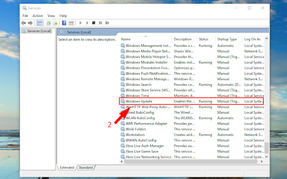Click the Back arrow toolbar icon
Image resolution: width=287 pixels, height=179 pixels.
[23, 23]
